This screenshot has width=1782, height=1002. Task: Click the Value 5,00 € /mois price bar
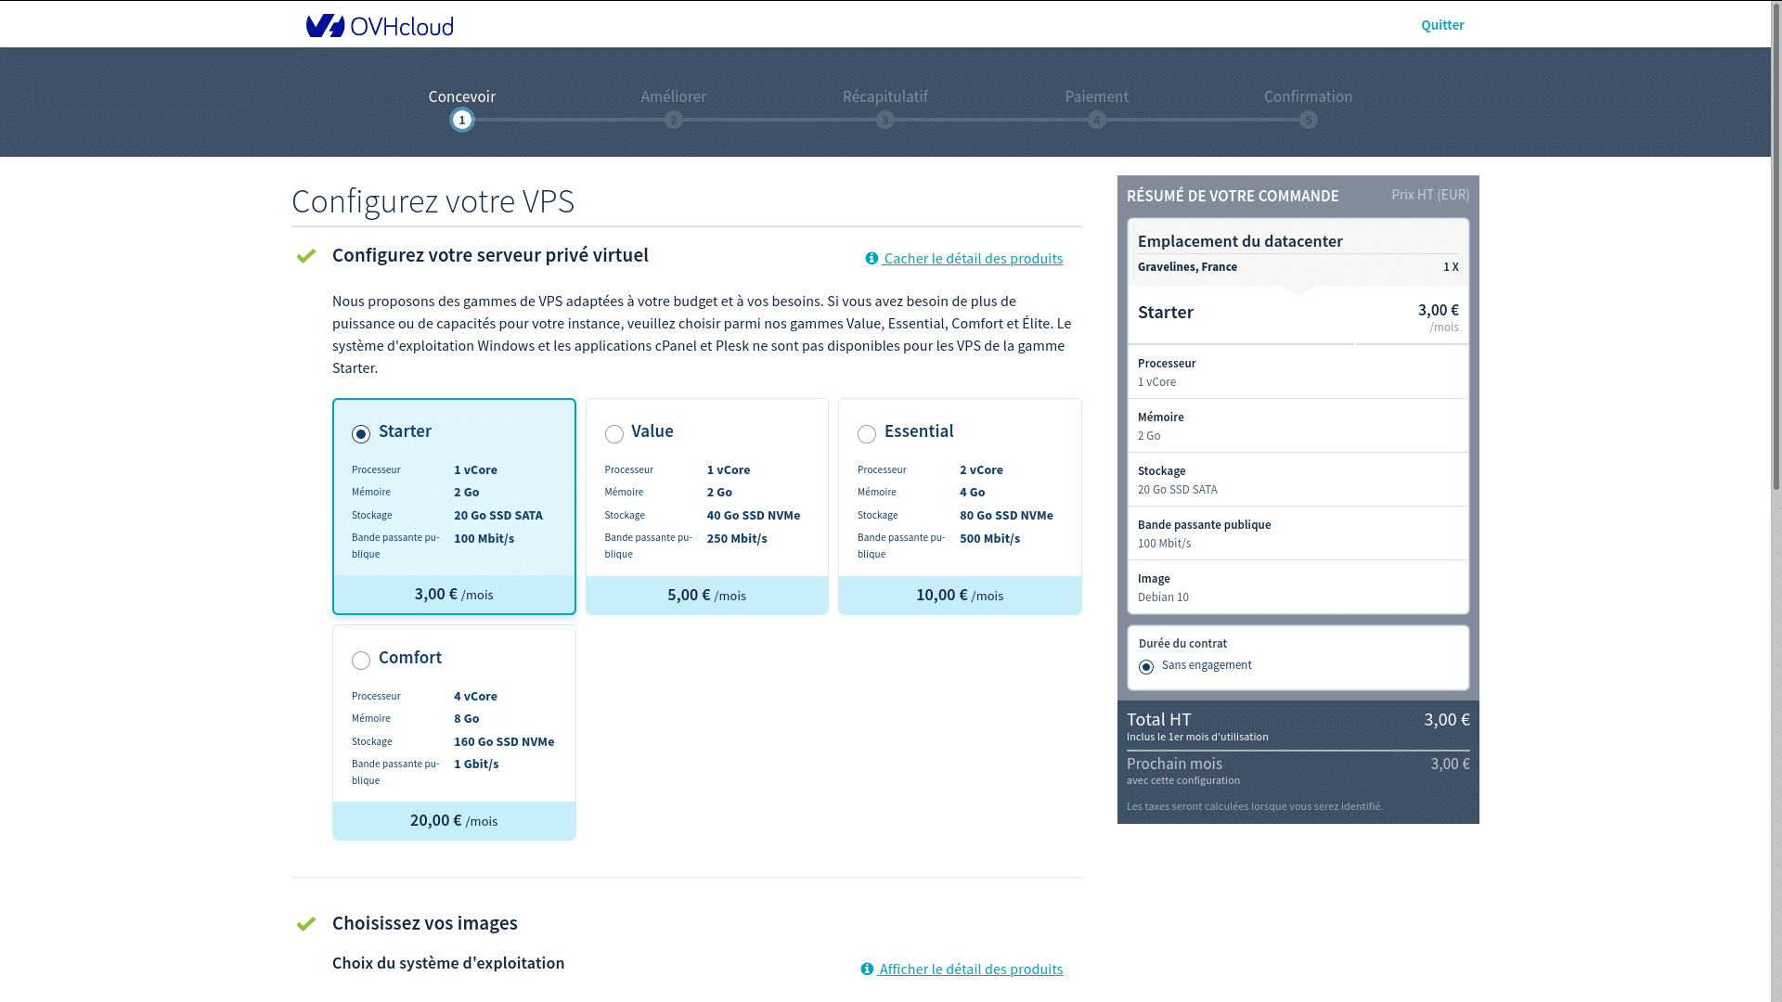707,596
